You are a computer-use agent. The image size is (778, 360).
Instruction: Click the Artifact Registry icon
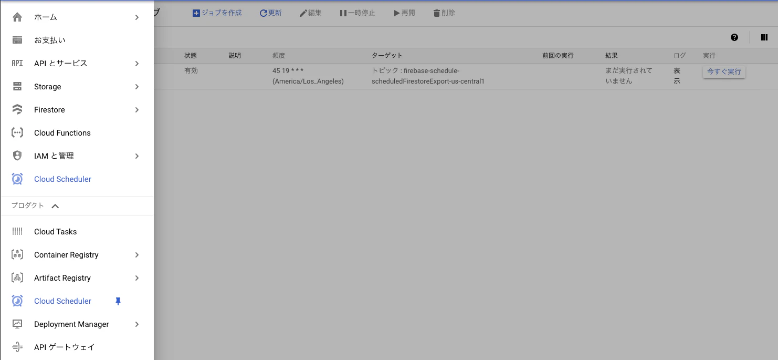[17, 278]
